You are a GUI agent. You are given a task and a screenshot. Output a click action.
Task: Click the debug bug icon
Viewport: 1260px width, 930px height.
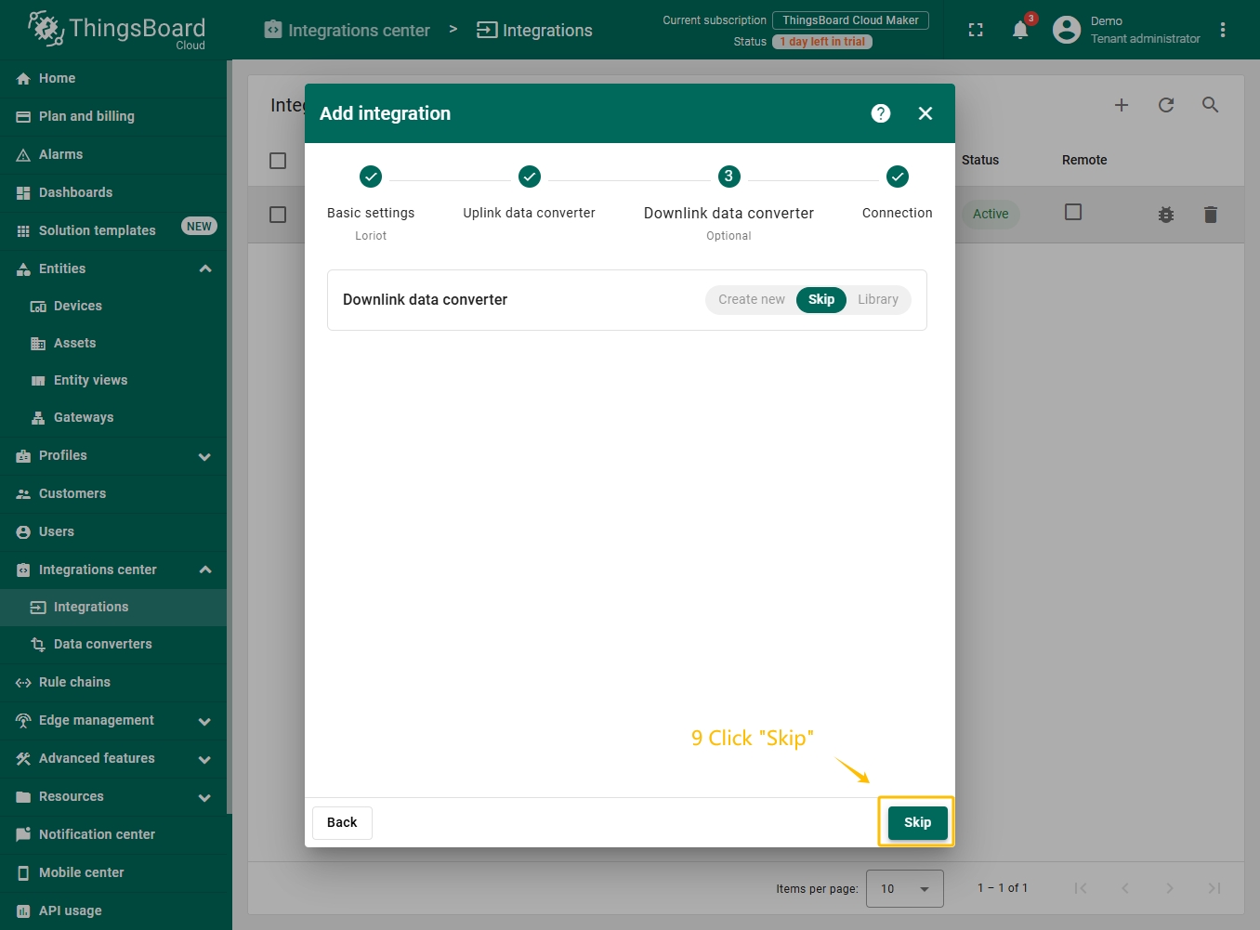pyautogui.click(x=1165, y=215)
